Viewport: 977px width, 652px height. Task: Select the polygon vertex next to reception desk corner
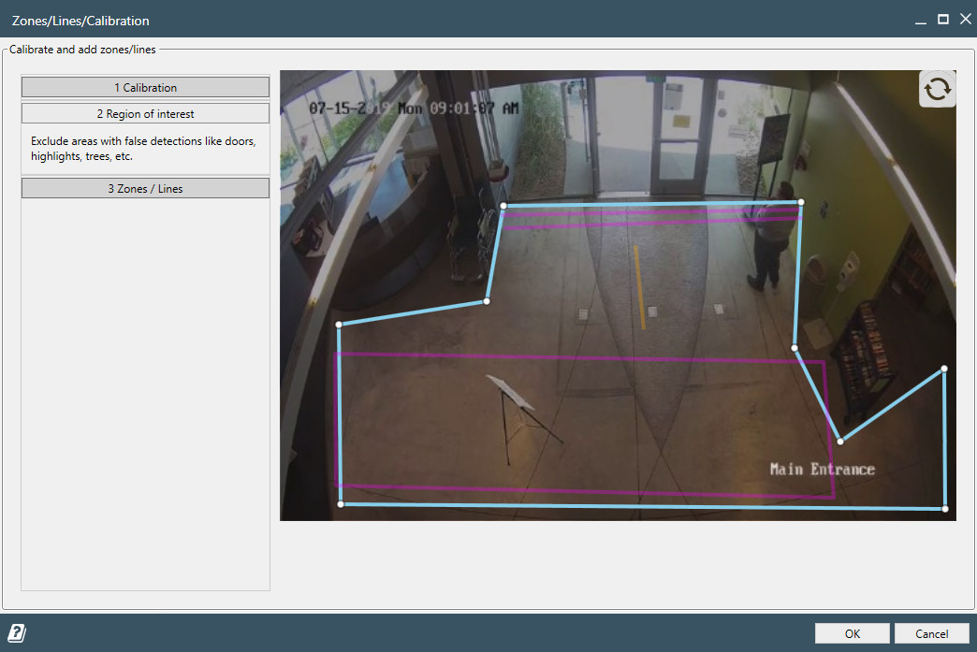[x=487, y=301]
